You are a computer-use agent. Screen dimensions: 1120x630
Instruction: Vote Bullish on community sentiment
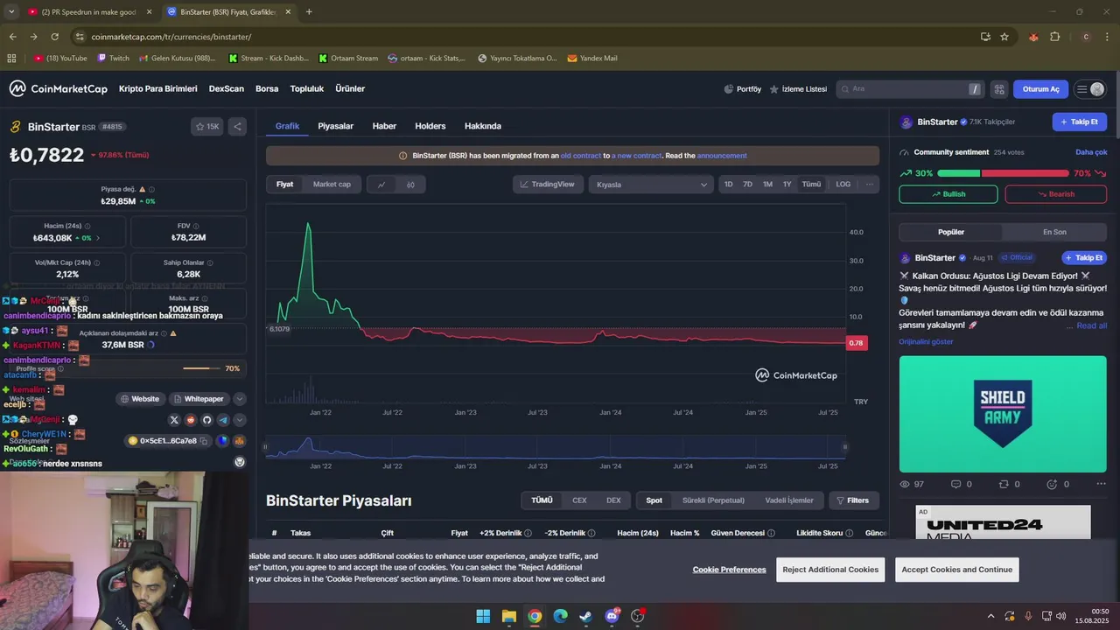click(948, 194)
